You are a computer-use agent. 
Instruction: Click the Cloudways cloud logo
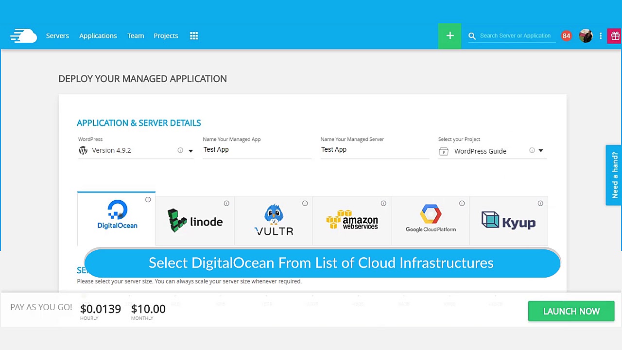coord(23,36)
